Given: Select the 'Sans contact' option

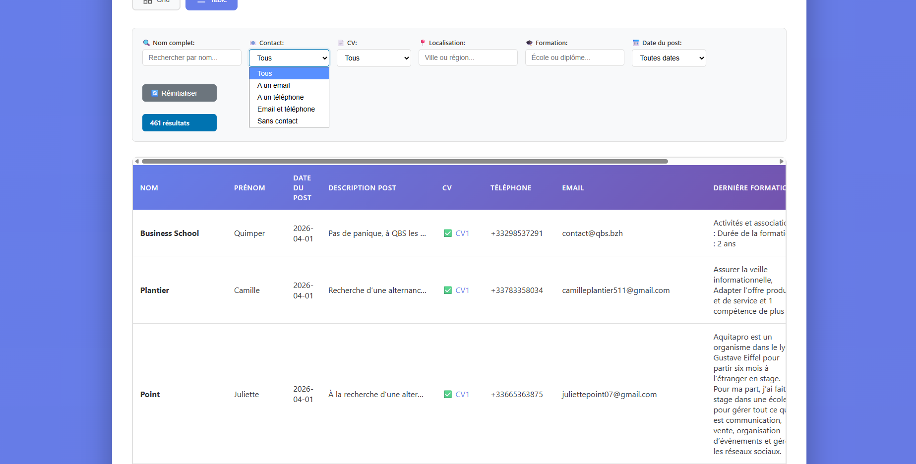Looking at the screenshot, I should point(278,121).
